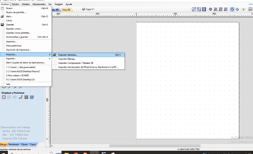Image resolution: width=253 pixels, height=154 pixels.
Task: Open the Ver menu
Action: coord(50,4)
